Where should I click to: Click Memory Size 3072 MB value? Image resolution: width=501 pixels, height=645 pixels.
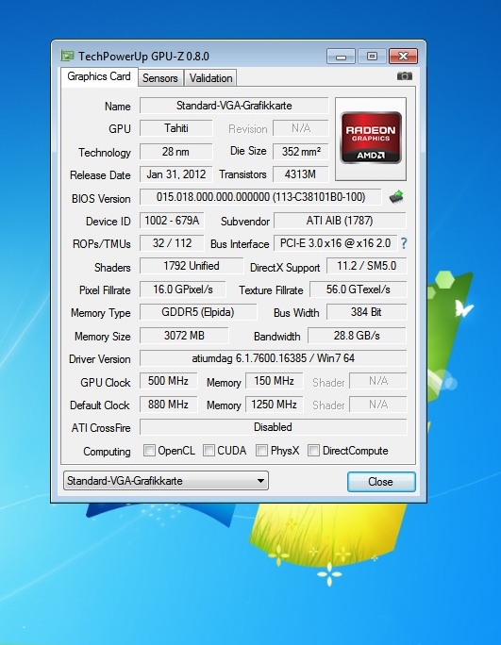pyautogui.click(x=184, y=336)
